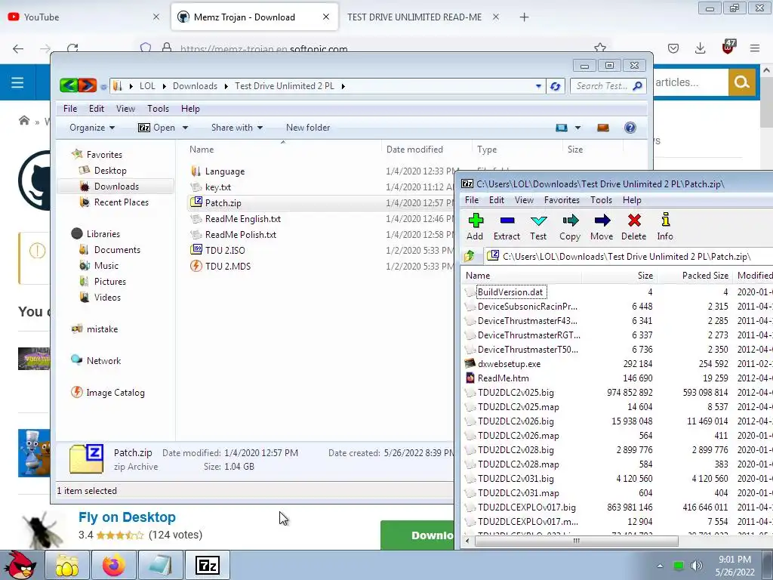This screenshot has width=773, height=580.
Task: Open Explorer help question mark icon
Action: tap(630, 128)
